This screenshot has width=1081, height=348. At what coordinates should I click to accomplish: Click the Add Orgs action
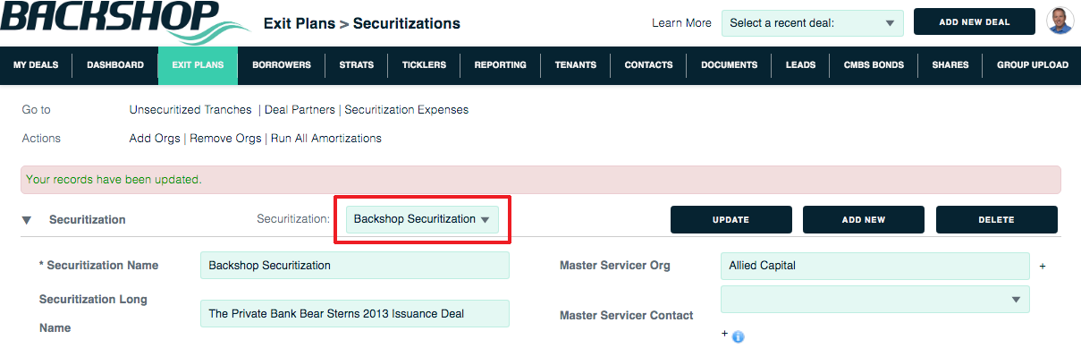click(x=155, y=139)
